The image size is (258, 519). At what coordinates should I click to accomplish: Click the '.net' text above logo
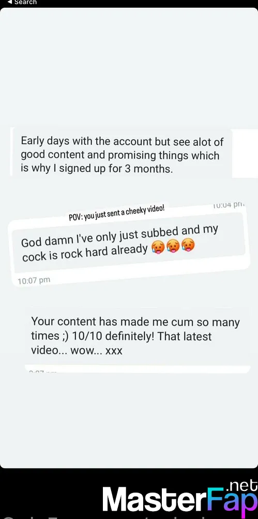(x=242, y=486)
